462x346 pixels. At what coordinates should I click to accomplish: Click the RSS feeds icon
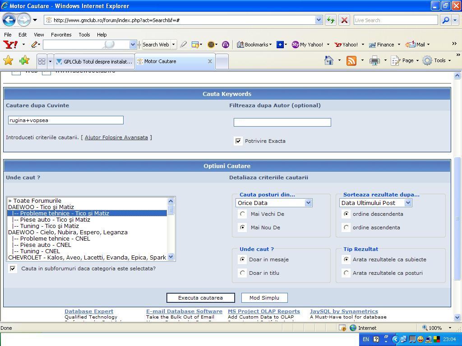pos(351,61)
